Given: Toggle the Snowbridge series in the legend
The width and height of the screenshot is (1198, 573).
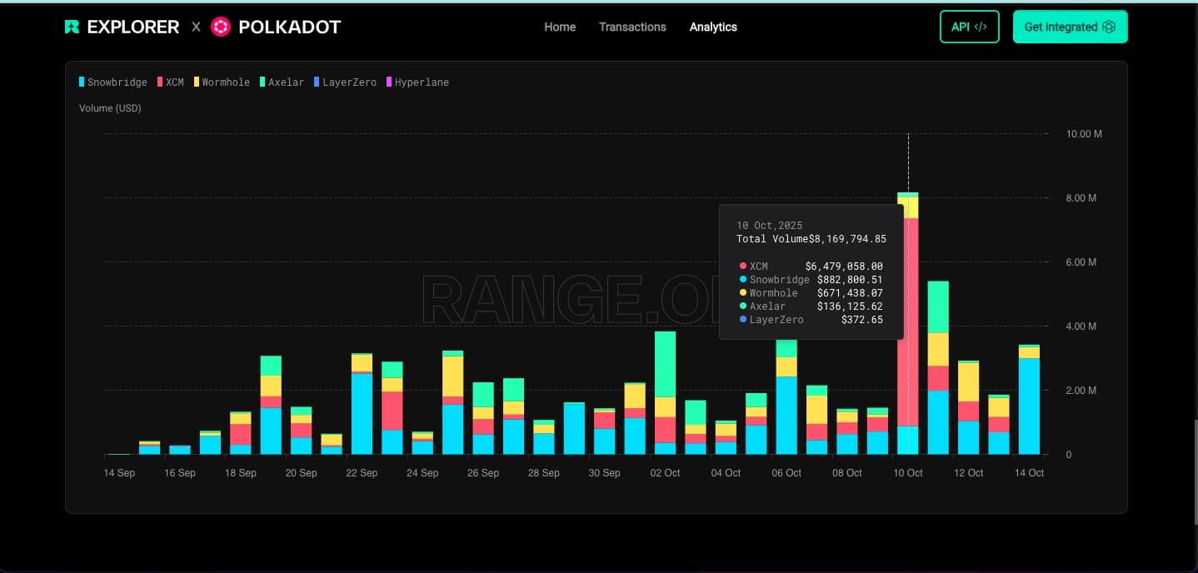Looking at the screenshot, I should 112,82.
